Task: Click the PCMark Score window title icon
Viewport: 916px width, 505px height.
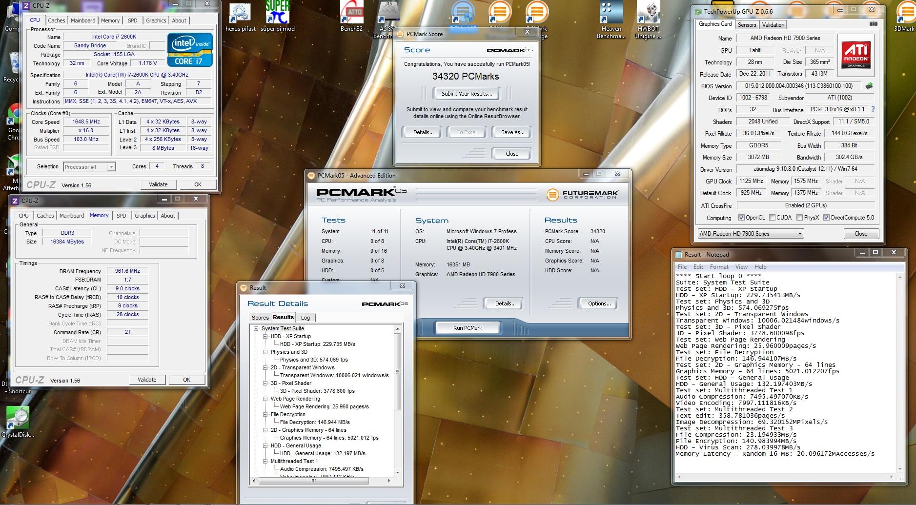Action: (x=400, y=34)
